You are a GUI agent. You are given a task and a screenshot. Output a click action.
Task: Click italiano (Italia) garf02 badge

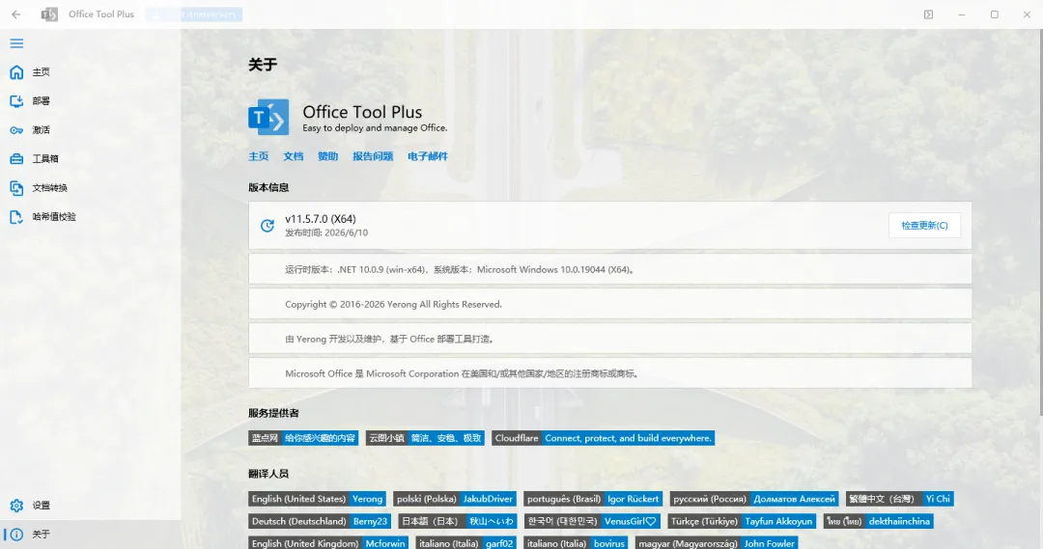click(466, 543)
